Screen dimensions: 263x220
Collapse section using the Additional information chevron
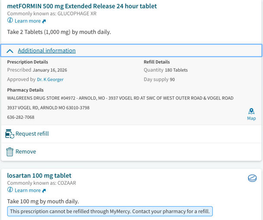(10, 51)
